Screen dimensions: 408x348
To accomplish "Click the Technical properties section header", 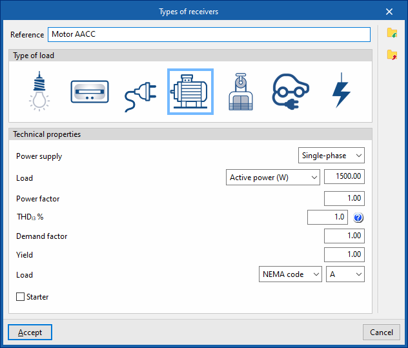I will point(190,134).
